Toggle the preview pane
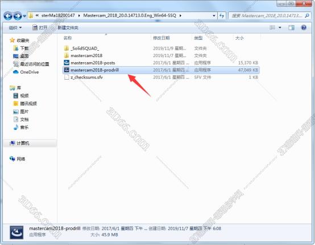The width and height of the screenshot is (315, 245). 291,27
